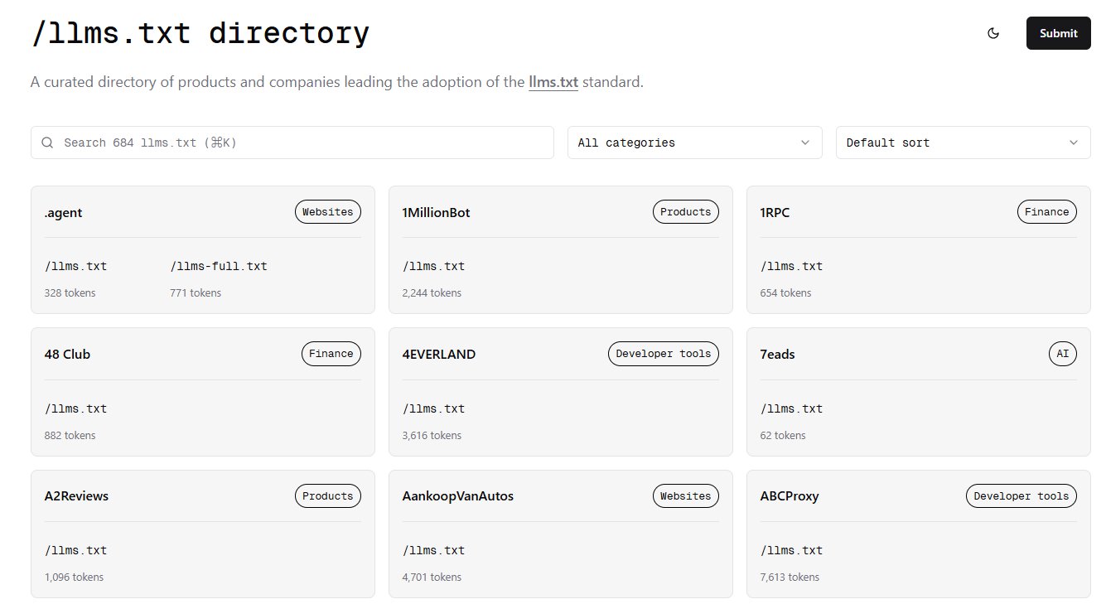1106x604 pixels.
Task: Expand the sort options chevron
Action: click(x=1074, y=142)
